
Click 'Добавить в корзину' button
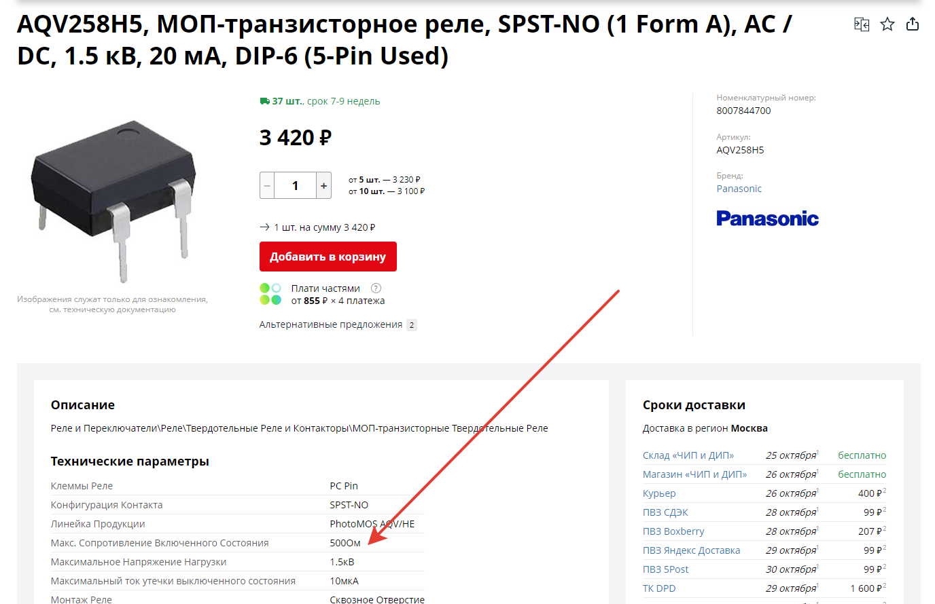[x=328, y=257]
